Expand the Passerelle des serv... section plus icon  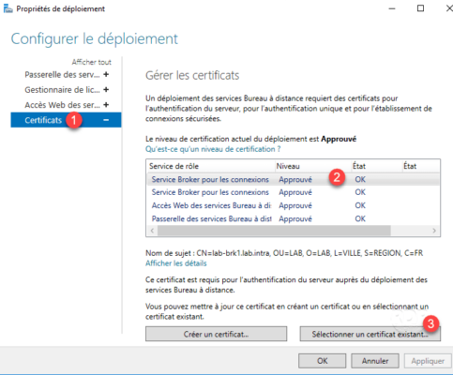[106, 74]
